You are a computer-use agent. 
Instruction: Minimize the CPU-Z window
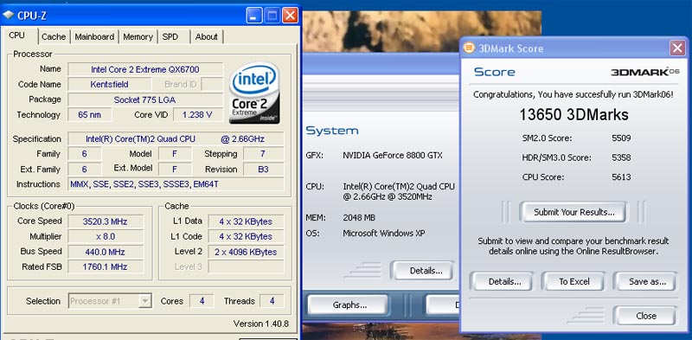(253, 16)
